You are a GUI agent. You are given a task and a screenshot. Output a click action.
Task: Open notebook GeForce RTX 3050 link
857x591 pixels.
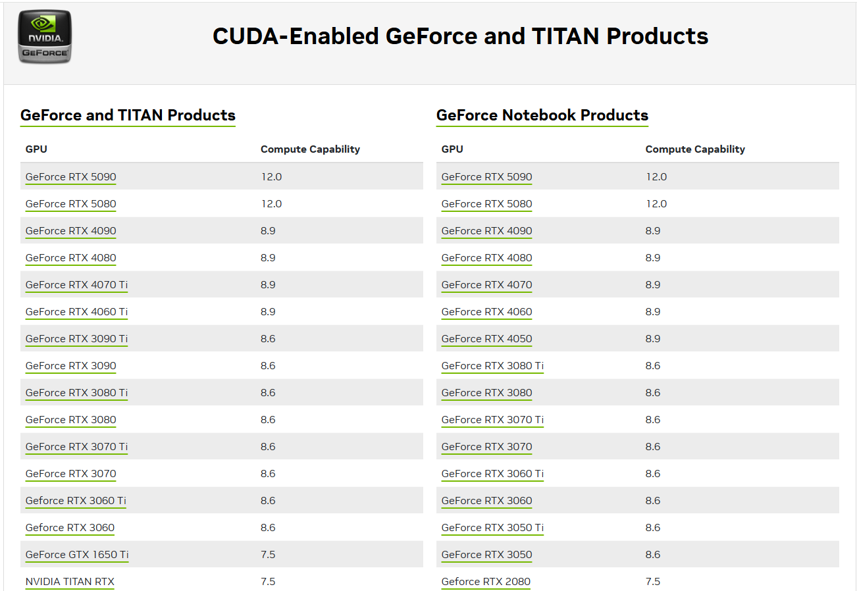[486, 554]
